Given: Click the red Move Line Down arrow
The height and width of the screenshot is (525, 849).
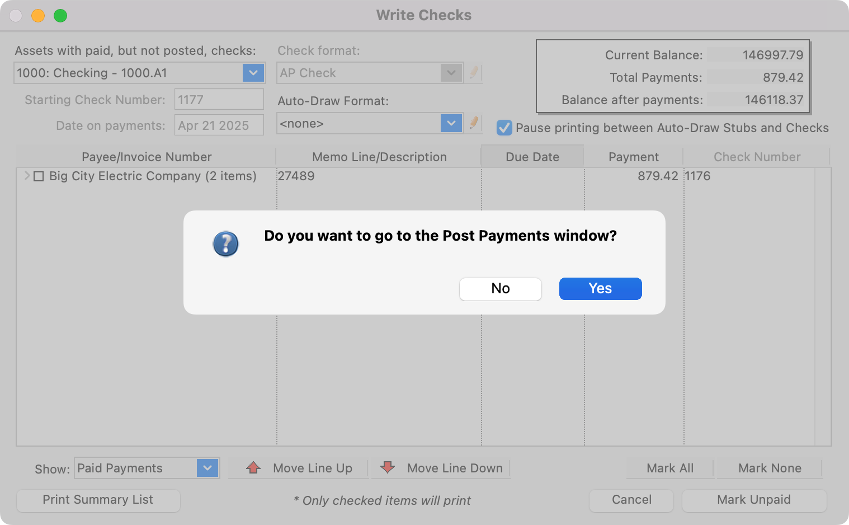Looking at the screenshot, I should 387,467.
